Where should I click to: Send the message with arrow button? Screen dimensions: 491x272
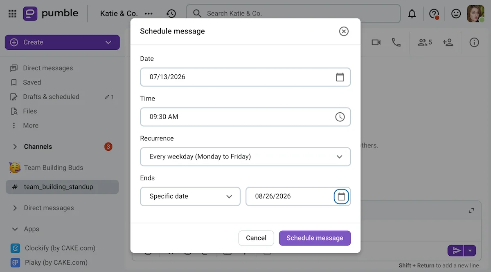click(x=457, y=251)
